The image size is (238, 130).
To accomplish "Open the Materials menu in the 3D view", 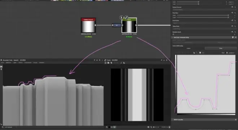I will [x=8, y=63].
